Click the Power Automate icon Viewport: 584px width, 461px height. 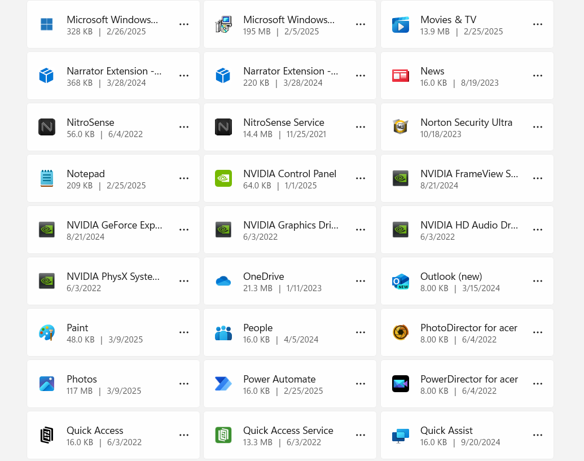(223, 384)
